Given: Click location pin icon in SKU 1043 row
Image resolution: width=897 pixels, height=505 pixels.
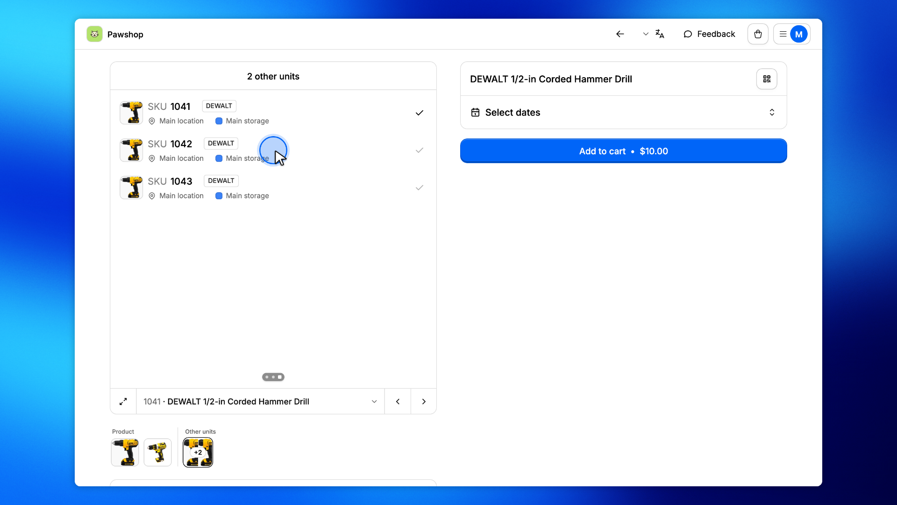Looking at the screenshot, I should 152,196.
